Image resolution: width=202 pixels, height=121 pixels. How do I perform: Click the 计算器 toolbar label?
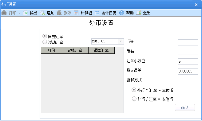pyautogui.click(x=87, y=13)
